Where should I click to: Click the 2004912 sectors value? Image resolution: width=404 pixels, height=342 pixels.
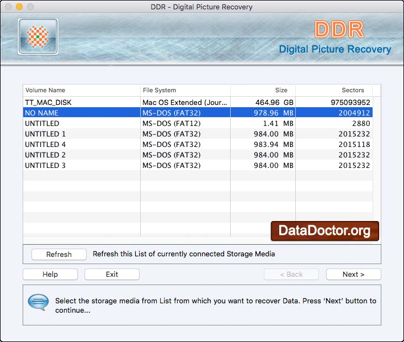coord(354,113)
